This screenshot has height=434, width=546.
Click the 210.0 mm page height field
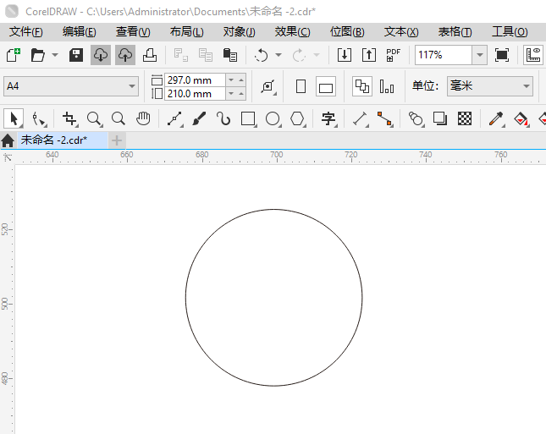tap(195, 94)
